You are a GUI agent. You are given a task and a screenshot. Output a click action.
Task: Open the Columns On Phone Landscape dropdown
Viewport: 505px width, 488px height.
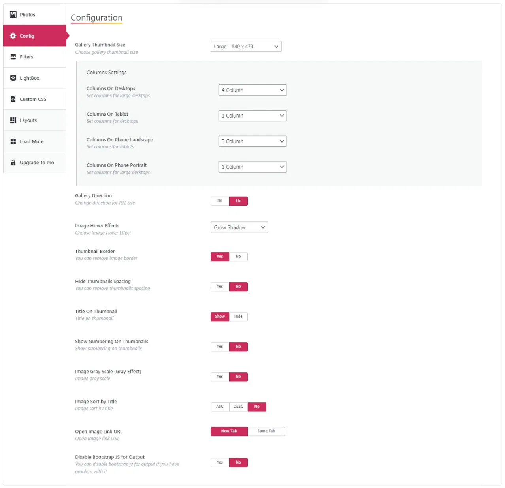(x=252, y=141)
